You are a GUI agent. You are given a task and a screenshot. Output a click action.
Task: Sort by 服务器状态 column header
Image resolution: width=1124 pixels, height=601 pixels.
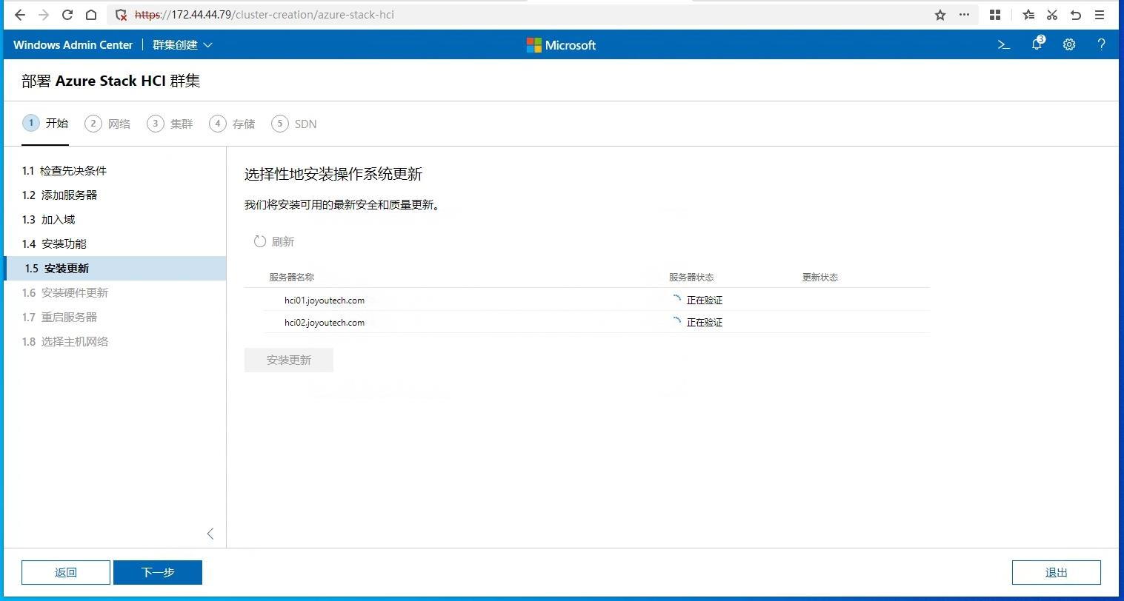691,278
